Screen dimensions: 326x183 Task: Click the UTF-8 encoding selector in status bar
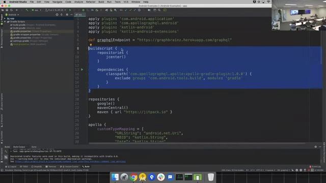260,170
